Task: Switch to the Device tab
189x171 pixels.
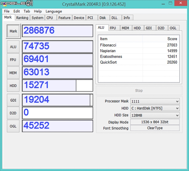Action: click(x=79, y=18)
